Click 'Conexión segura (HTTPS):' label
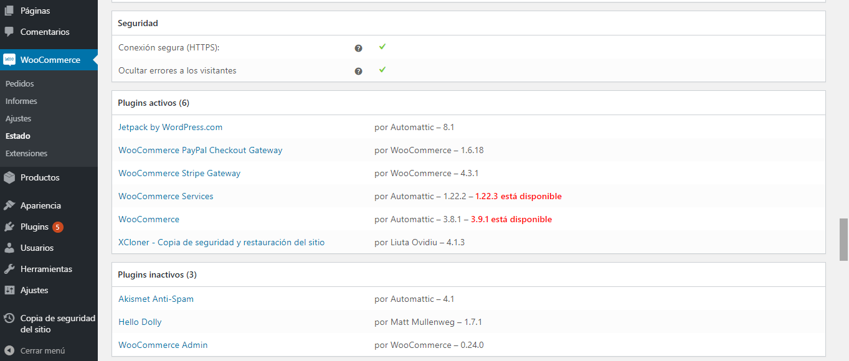The height and width of the screenshot is (361, 849). (x=169, y=47)
